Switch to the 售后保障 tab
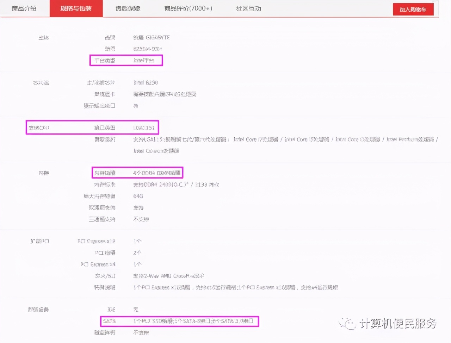 coord(127,9)
